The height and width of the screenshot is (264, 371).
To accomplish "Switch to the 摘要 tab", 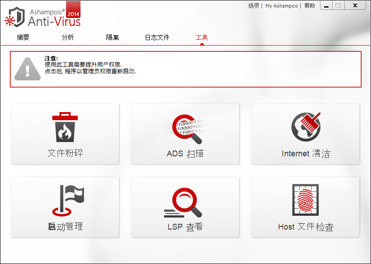I will [23, 38].
